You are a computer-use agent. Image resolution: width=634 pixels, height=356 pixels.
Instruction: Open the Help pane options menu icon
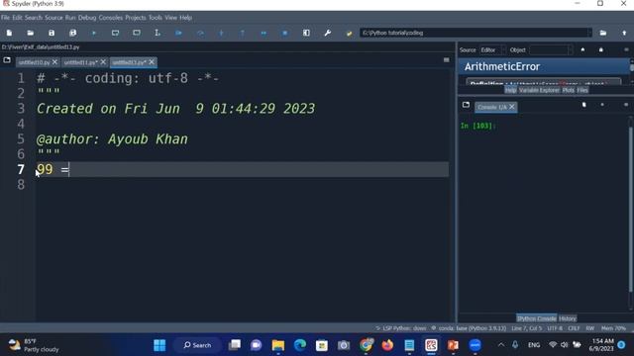(x=626, y=49)
